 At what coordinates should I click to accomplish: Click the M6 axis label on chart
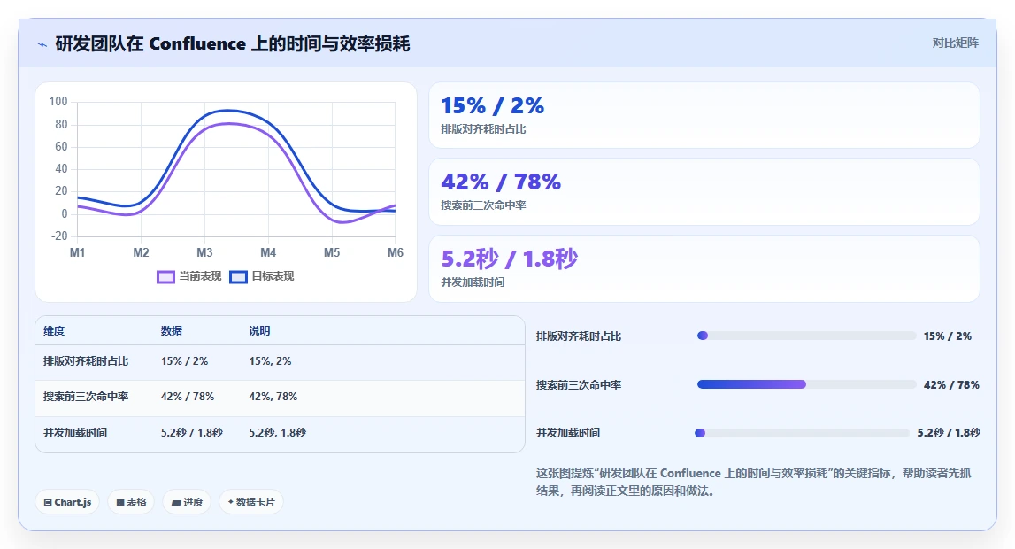[395, 252]
